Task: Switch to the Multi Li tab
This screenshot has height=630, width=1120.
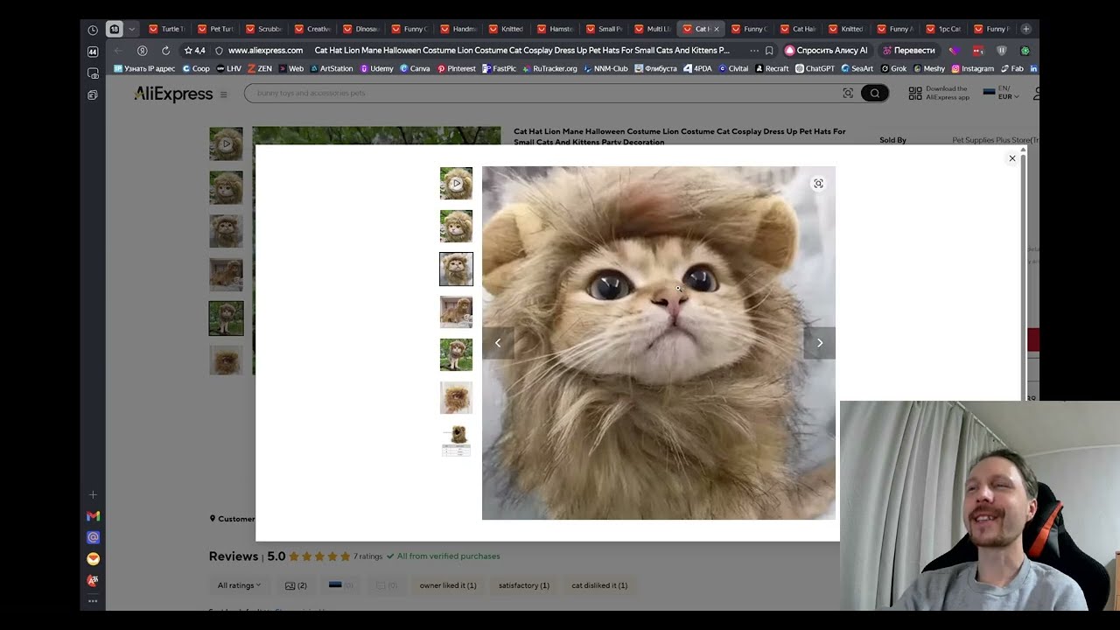Action: point(653,29)
